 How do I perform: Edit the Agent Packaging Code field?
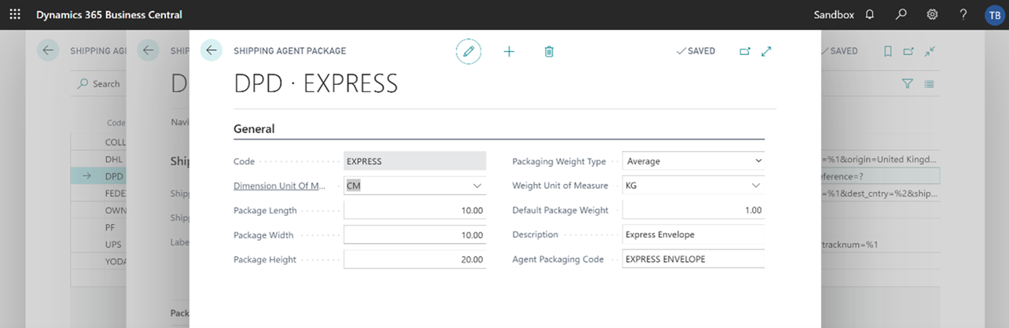pyautogui.click(x=693, y=259)
